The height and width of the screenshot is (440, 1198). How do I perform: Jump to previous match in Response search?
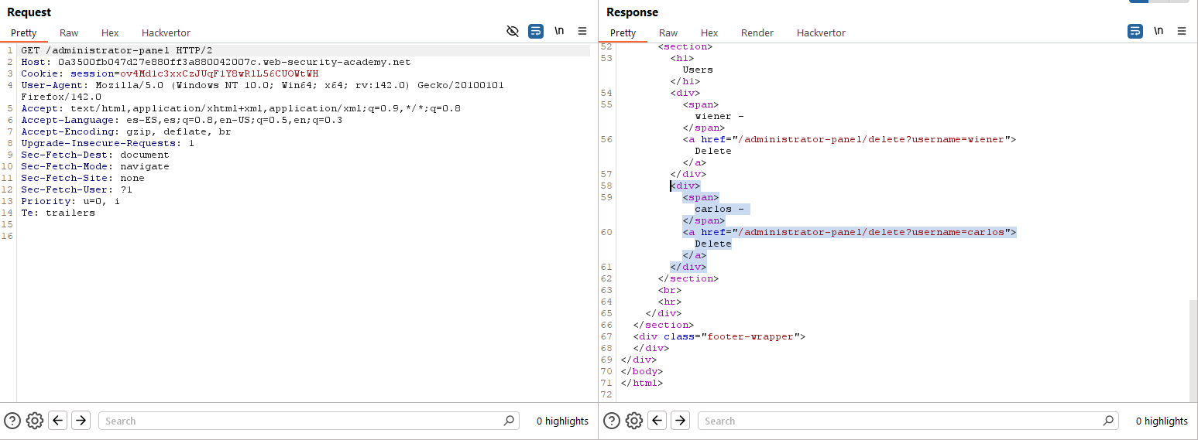coord(657,421)
